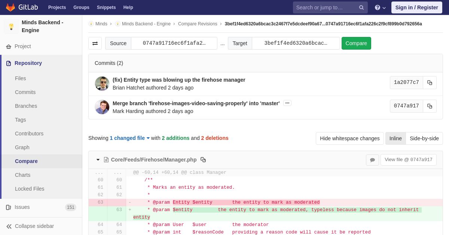
Task: Click the GitLab fox logo
Action: [x=10, y=7]
